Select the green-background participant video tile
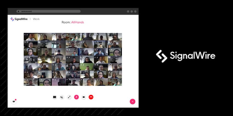 (87, 67)
